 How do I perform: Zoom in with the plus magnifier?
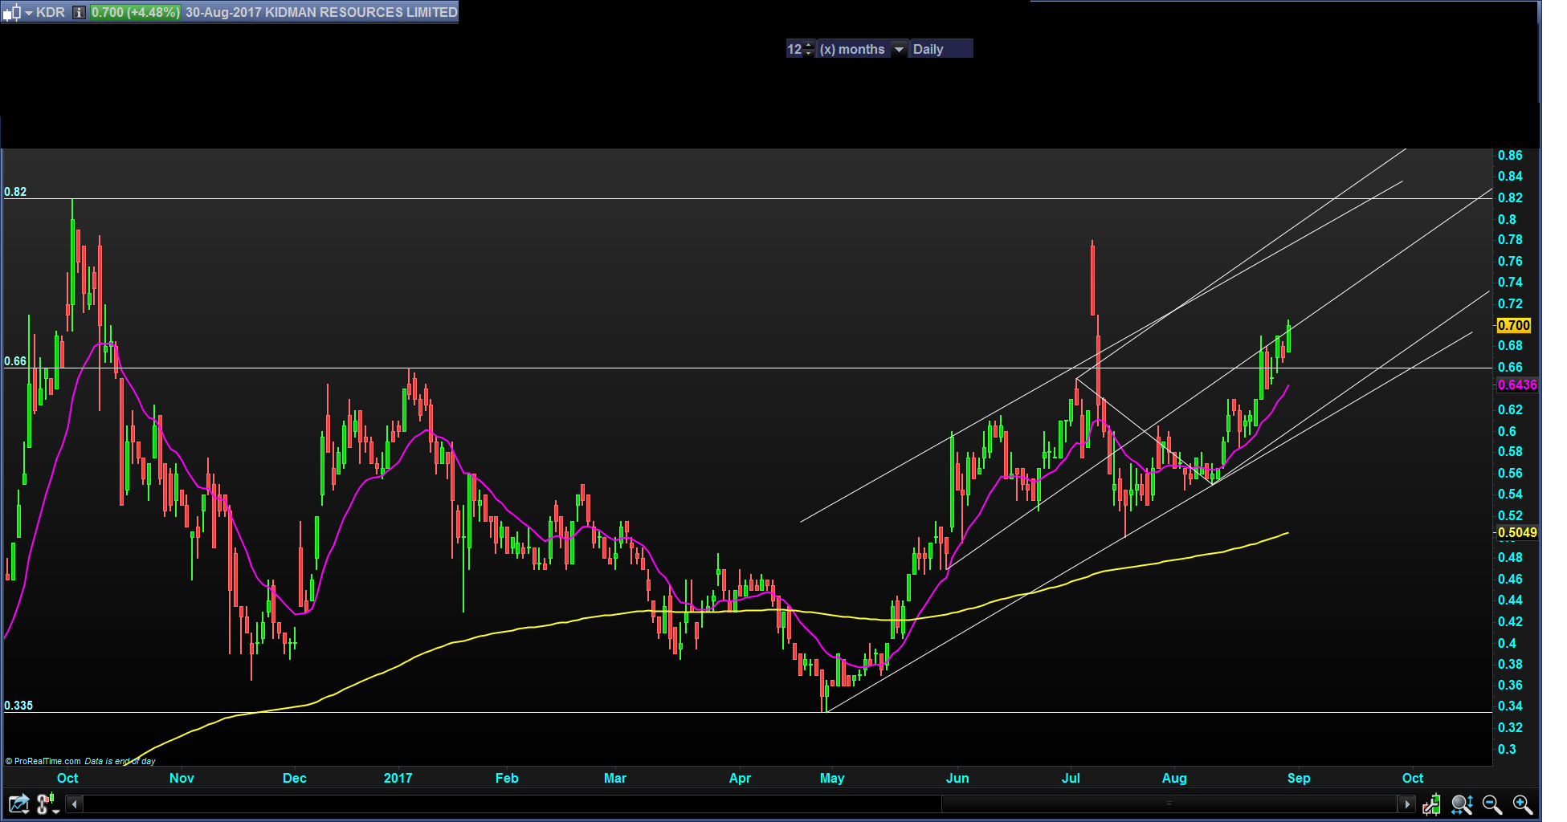1523,804
